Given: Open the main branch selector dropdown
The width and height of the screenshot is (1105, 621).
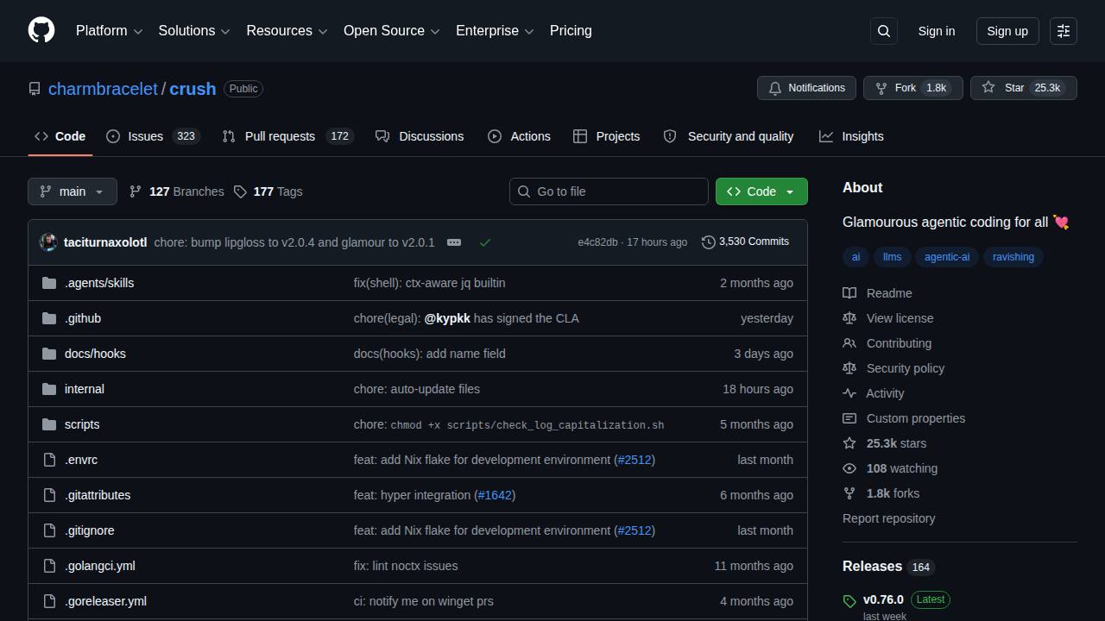Looking at the screenshot, I should (73, 191).
